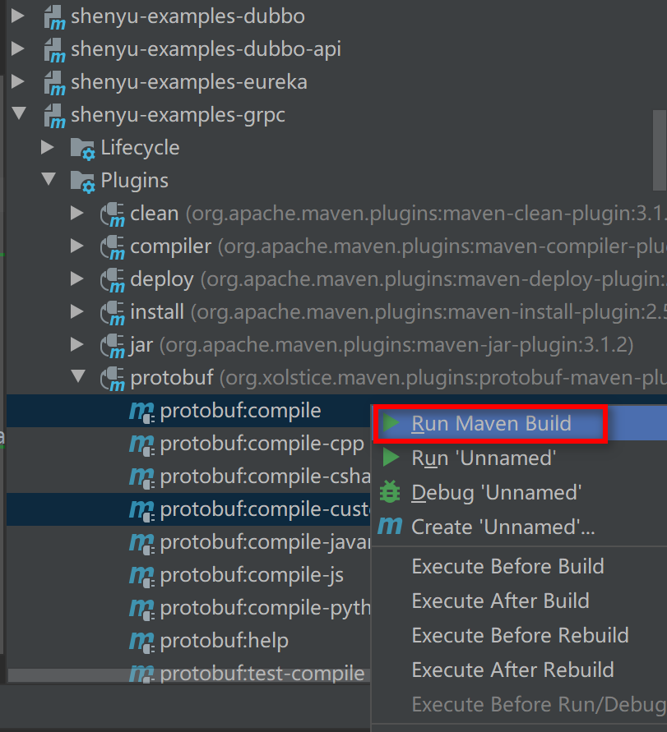Image resolution: width=667 pixels, height=732 pixels.
Task: Click the clean plugin icon
Action: click(x=111, y=214)
